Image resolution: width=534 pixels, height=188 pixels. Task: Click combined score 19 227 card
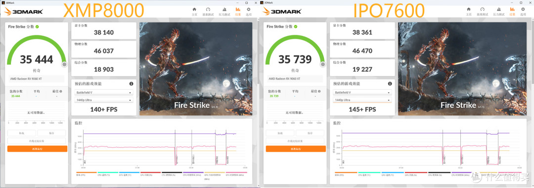[x=362, y=67]
